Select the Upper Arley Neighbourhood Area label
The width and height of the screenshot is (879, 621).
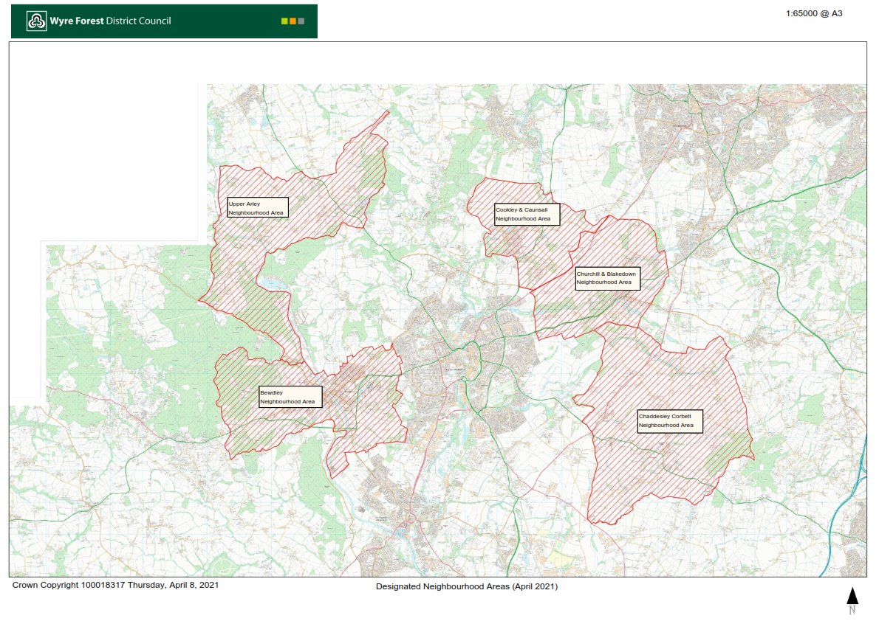[x=258, y=207]
